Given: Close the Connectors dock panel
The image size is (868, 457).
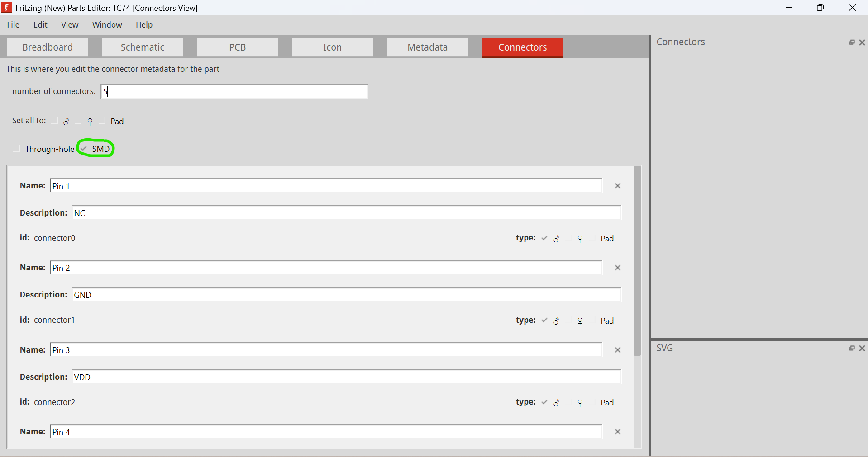Looking at the screenshot, I should (x=862, y=42).
